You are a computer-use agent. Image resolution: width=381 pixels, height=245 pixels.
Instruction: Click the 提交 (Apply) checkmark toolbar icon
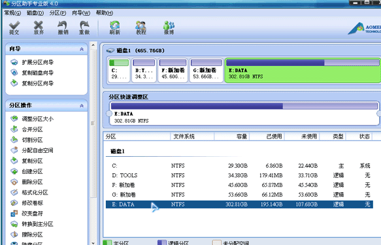(14, 27)
